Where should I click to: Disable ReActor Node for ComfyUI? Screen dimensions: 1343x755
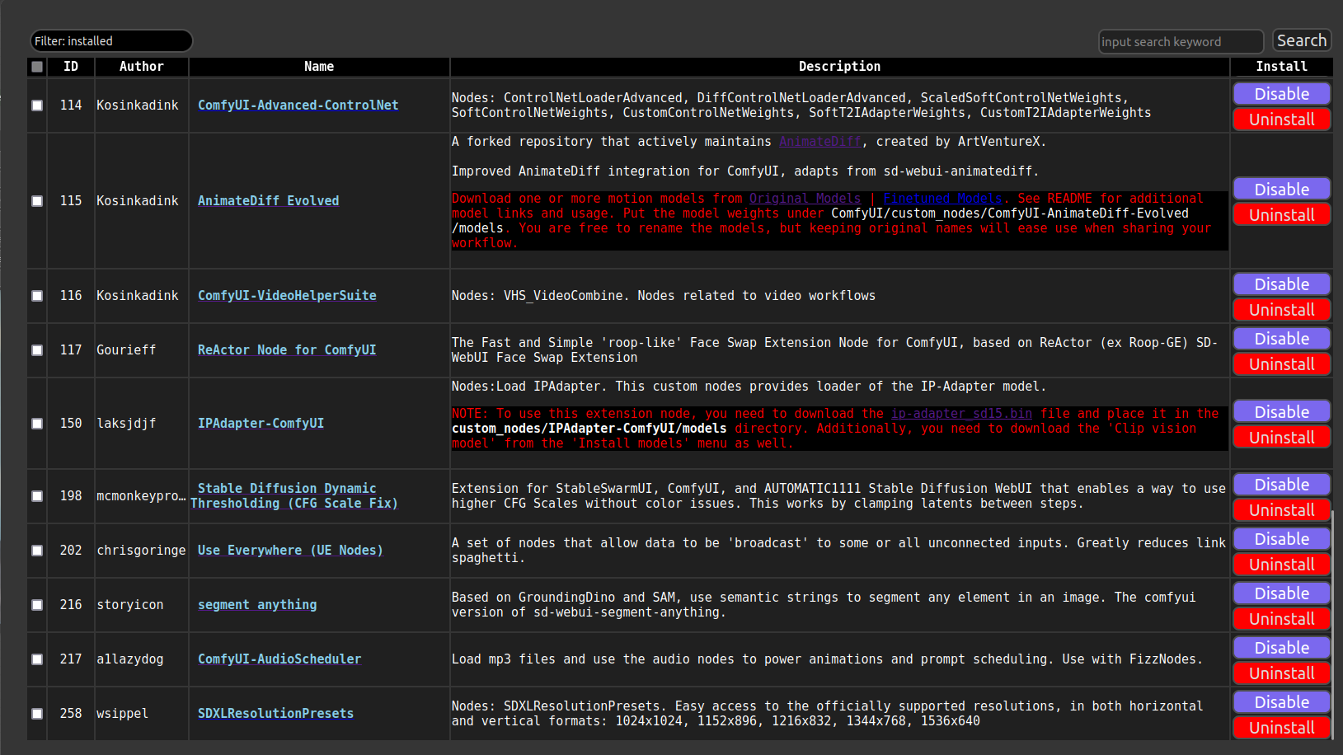(x=1282, y=339)
